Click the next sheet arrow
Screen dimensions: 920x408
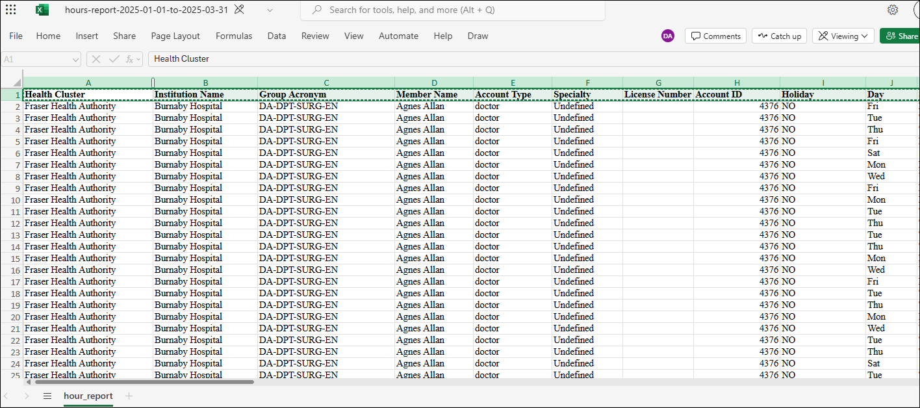coord(27,396)
